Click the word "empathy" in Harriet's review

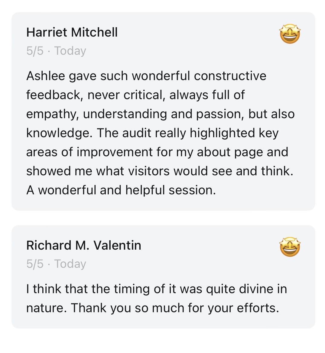tap(52, 114)
